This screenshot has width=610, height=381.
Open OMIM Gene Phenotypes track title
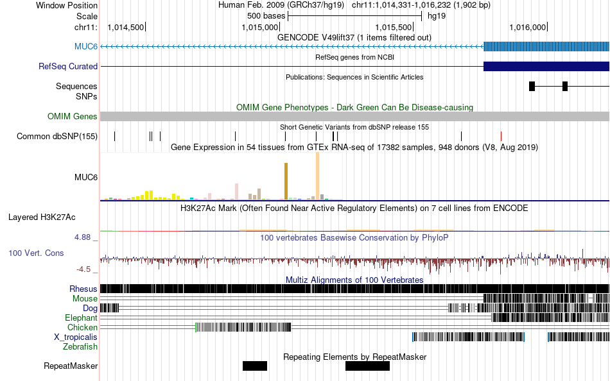(x=354, y=107)
